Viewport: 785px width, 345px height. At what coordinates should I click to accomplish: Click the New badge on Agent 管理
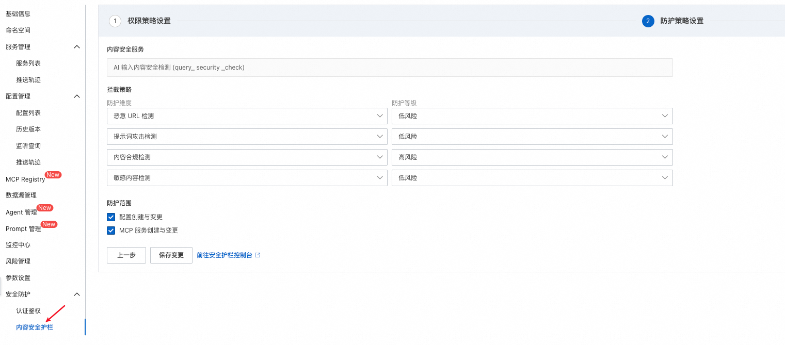tap(45, 208)
